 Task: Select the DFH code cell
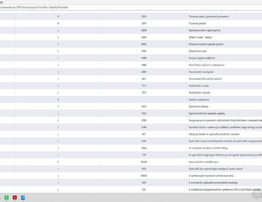144,17
